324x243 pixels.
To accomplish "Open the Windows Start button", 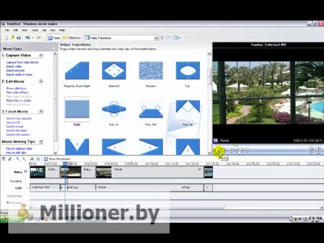I will 12,219.
